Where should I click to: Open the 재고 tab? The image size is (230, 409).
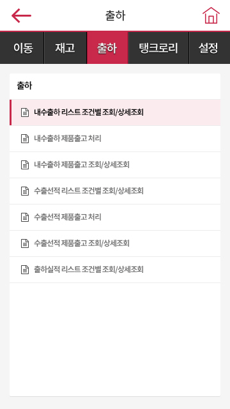(65, 48)
